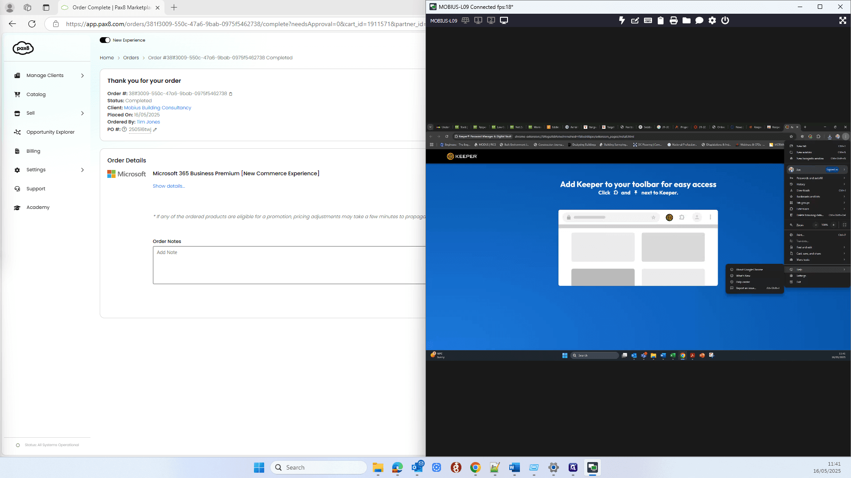The image size is (851, 478).
Task: Open the Tim Jones ordered-by link
Action: pyautogui.click(x=148, y=122)
